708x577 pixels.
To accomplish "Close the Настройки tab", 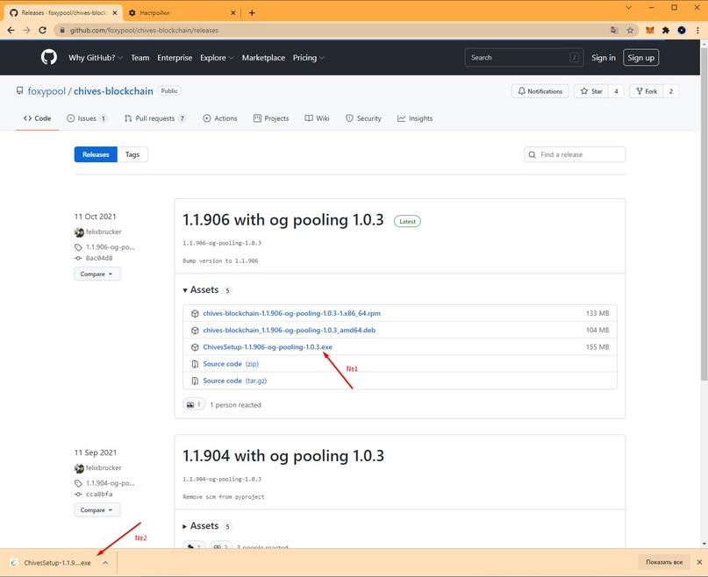I will click(x=233, y=12).
